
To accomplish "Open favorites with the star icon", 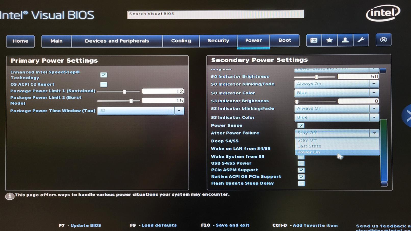I will [329, 40].
